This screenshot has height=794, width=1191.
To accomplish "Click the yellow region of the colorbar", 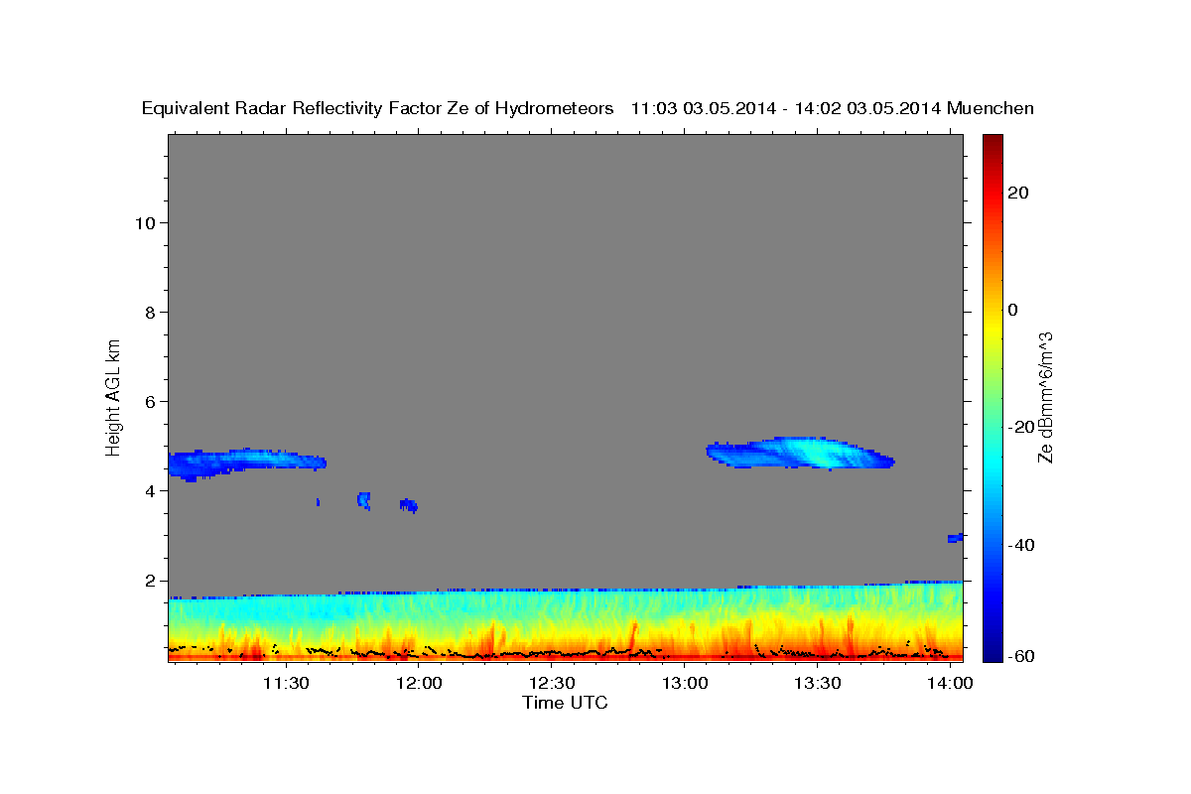I will tap(992, 328).
